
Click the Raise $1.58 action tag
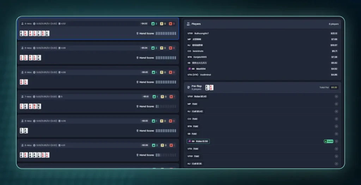(x=202, y=141)
